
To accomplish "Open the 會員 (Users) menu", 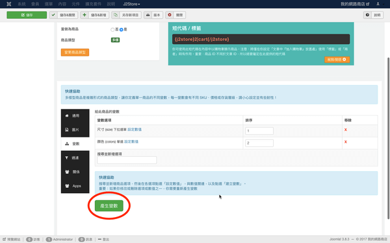I will click(35, 4).
